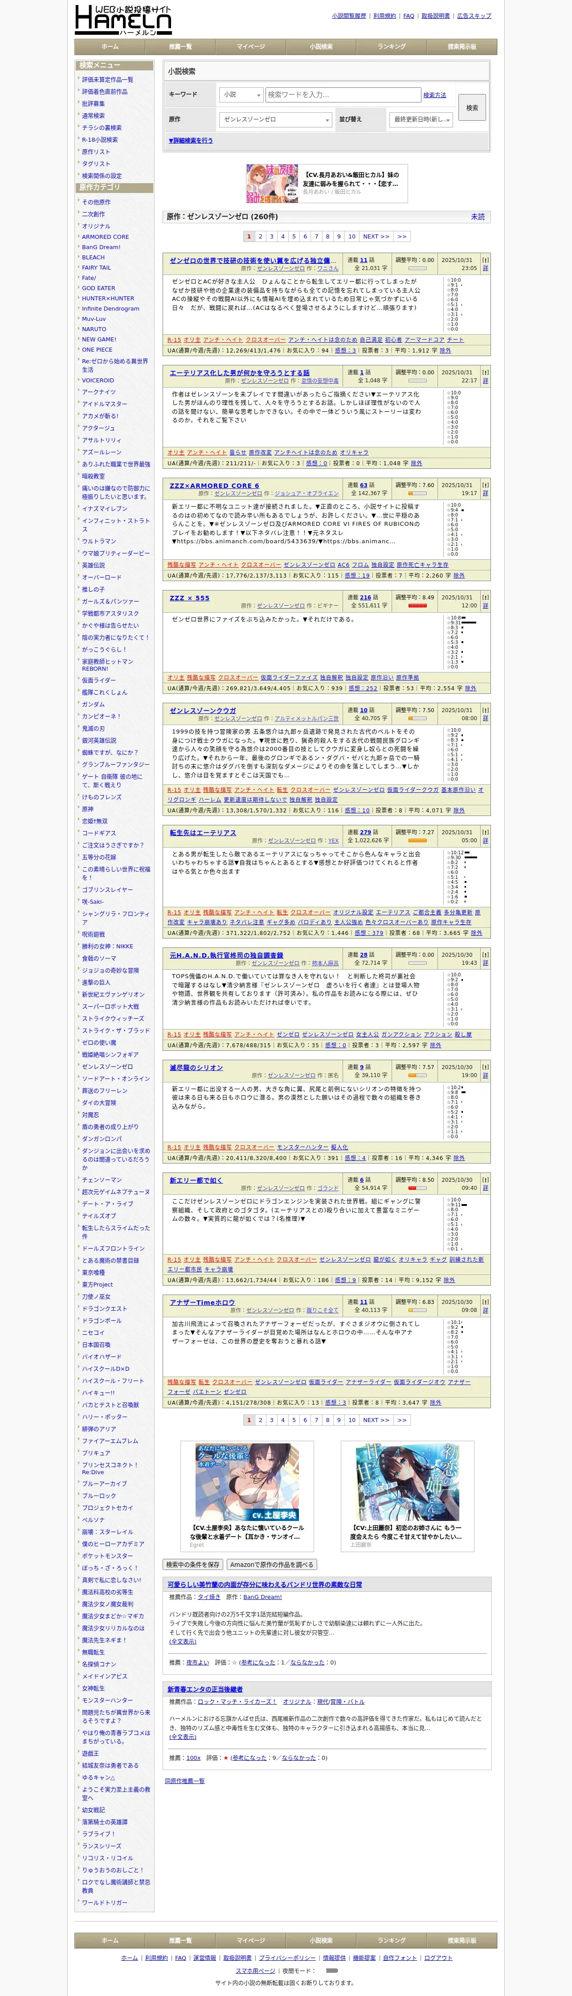Image resolution: width=572 pixels, height=1996 pixels.
Task: Click the Hameln site logo
Action: (x=123, y=19)
